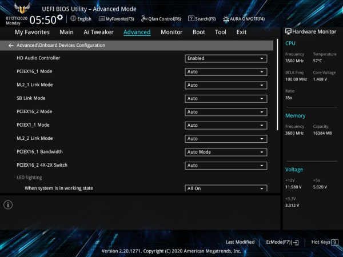This screenshot has height=257, width=343.
Task: Click the BCLK Freq 100.00 MHz value
Action: coord(296,79)
